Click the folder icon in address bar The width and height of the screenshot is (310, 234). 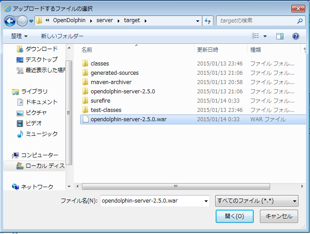pyautogui.click(x=39, y=20)
